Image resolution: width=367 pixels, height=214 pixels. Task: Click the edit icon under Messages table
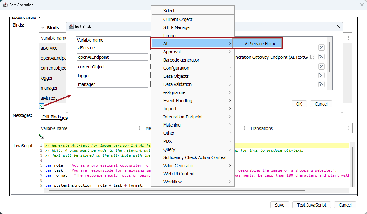pos(41,137)
